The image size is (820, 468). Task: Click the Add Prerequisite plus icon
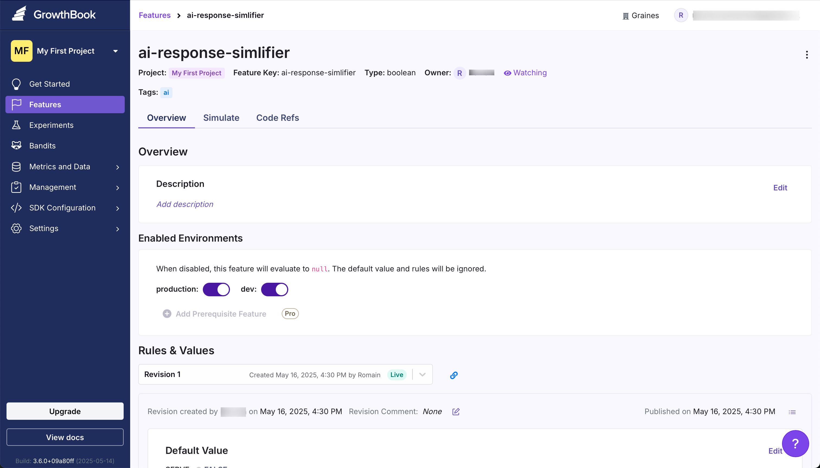pos(167,314)
